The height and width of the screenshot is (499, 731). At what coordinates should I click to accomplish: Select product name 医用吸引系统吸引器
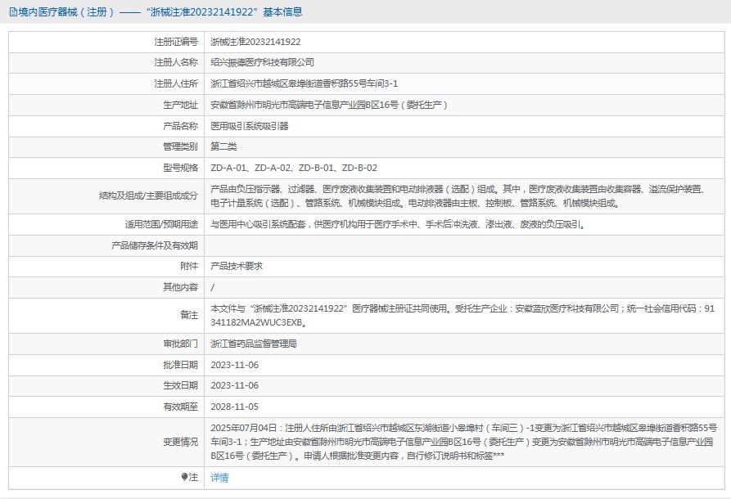[x=250, y=126]
